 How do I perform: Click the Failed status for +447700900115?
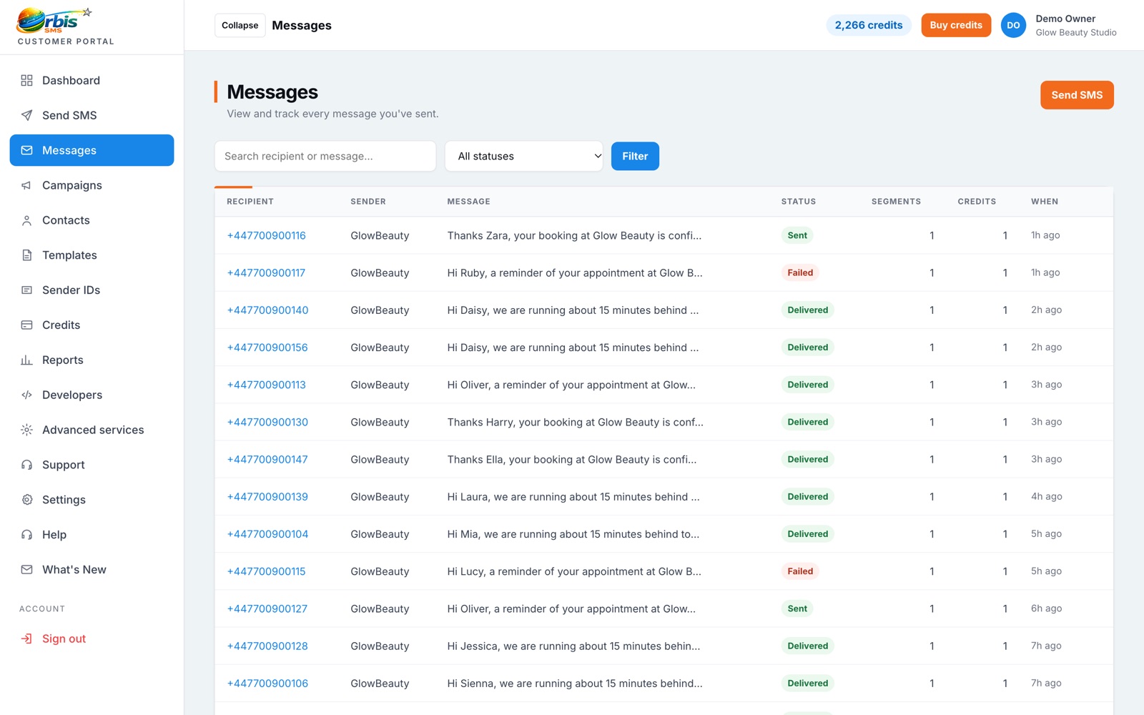[x=800, y=571]
